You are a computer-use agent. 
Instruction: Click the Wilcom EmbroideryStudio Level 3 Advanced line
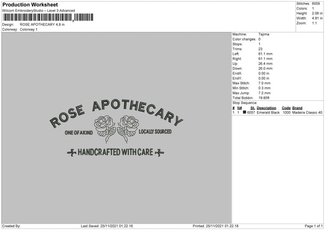[38, 11]
